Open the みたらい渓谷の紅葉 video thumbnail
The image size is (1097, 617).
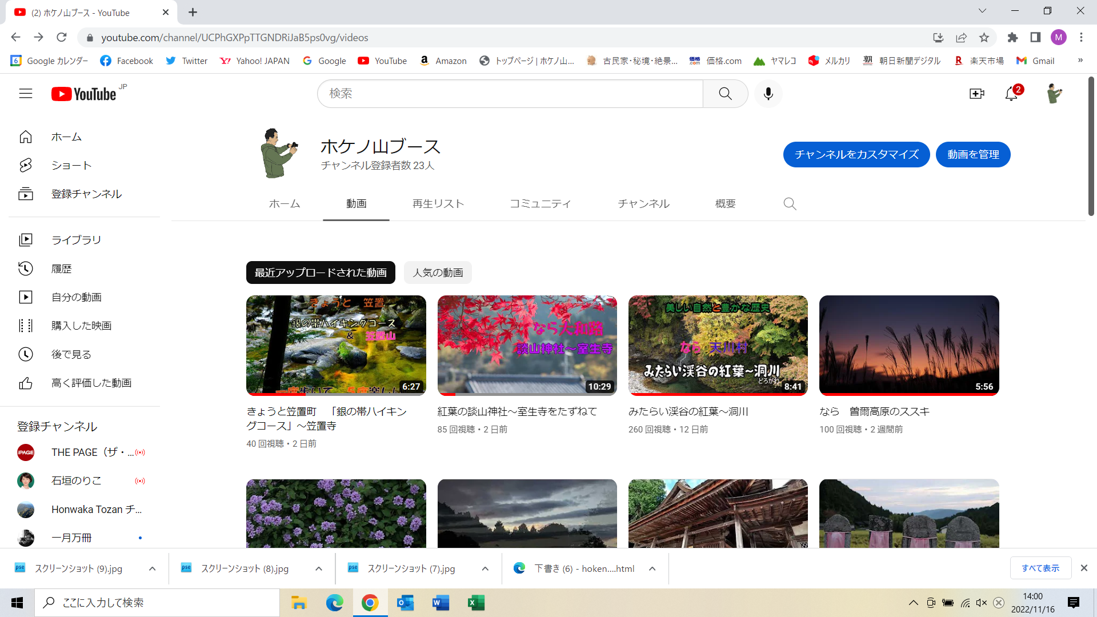pyautogui.click(x=718, y=345)
